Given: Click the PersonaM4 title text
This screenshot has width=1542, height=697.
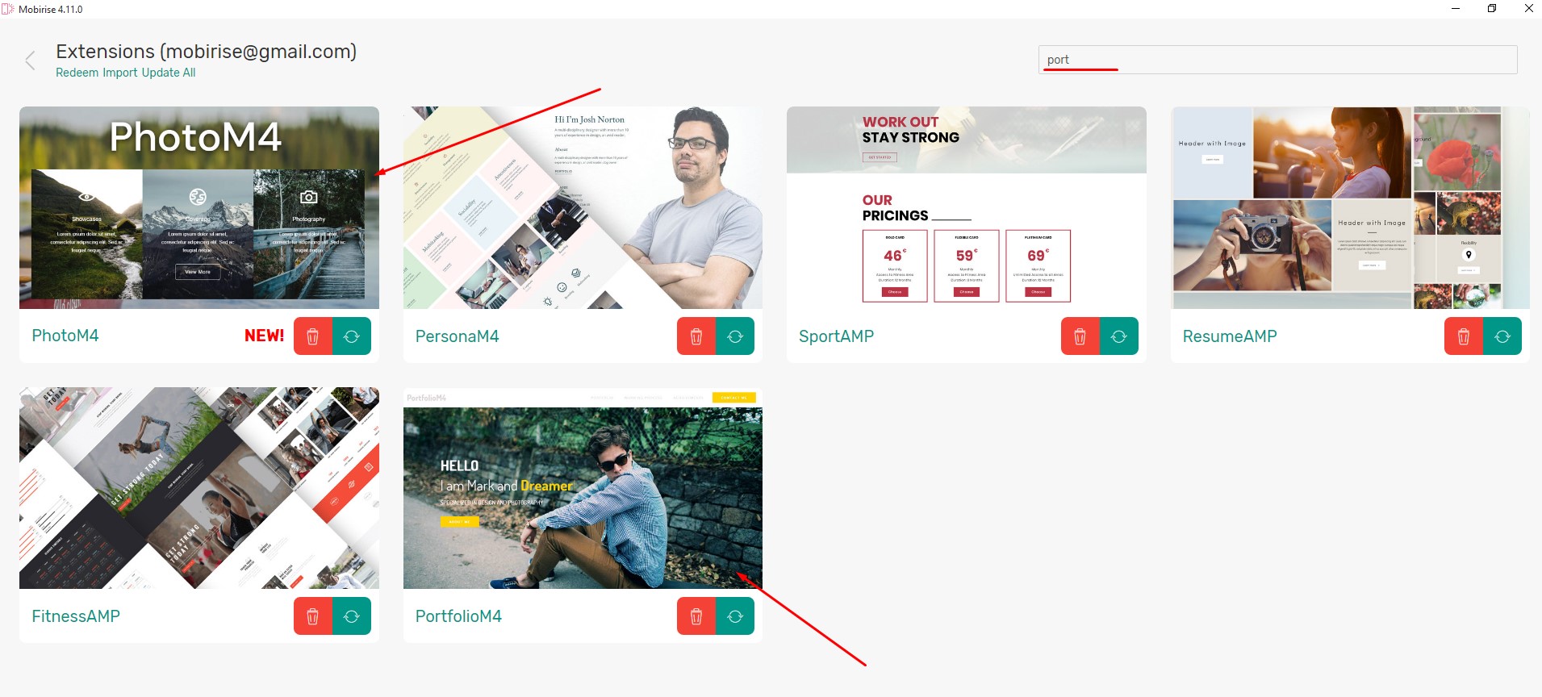Looking at the screenshot, I should 458,336.
